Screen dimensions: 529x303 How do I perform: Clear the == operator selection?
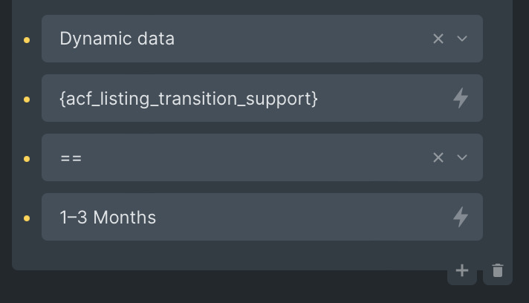click(438, 157)
